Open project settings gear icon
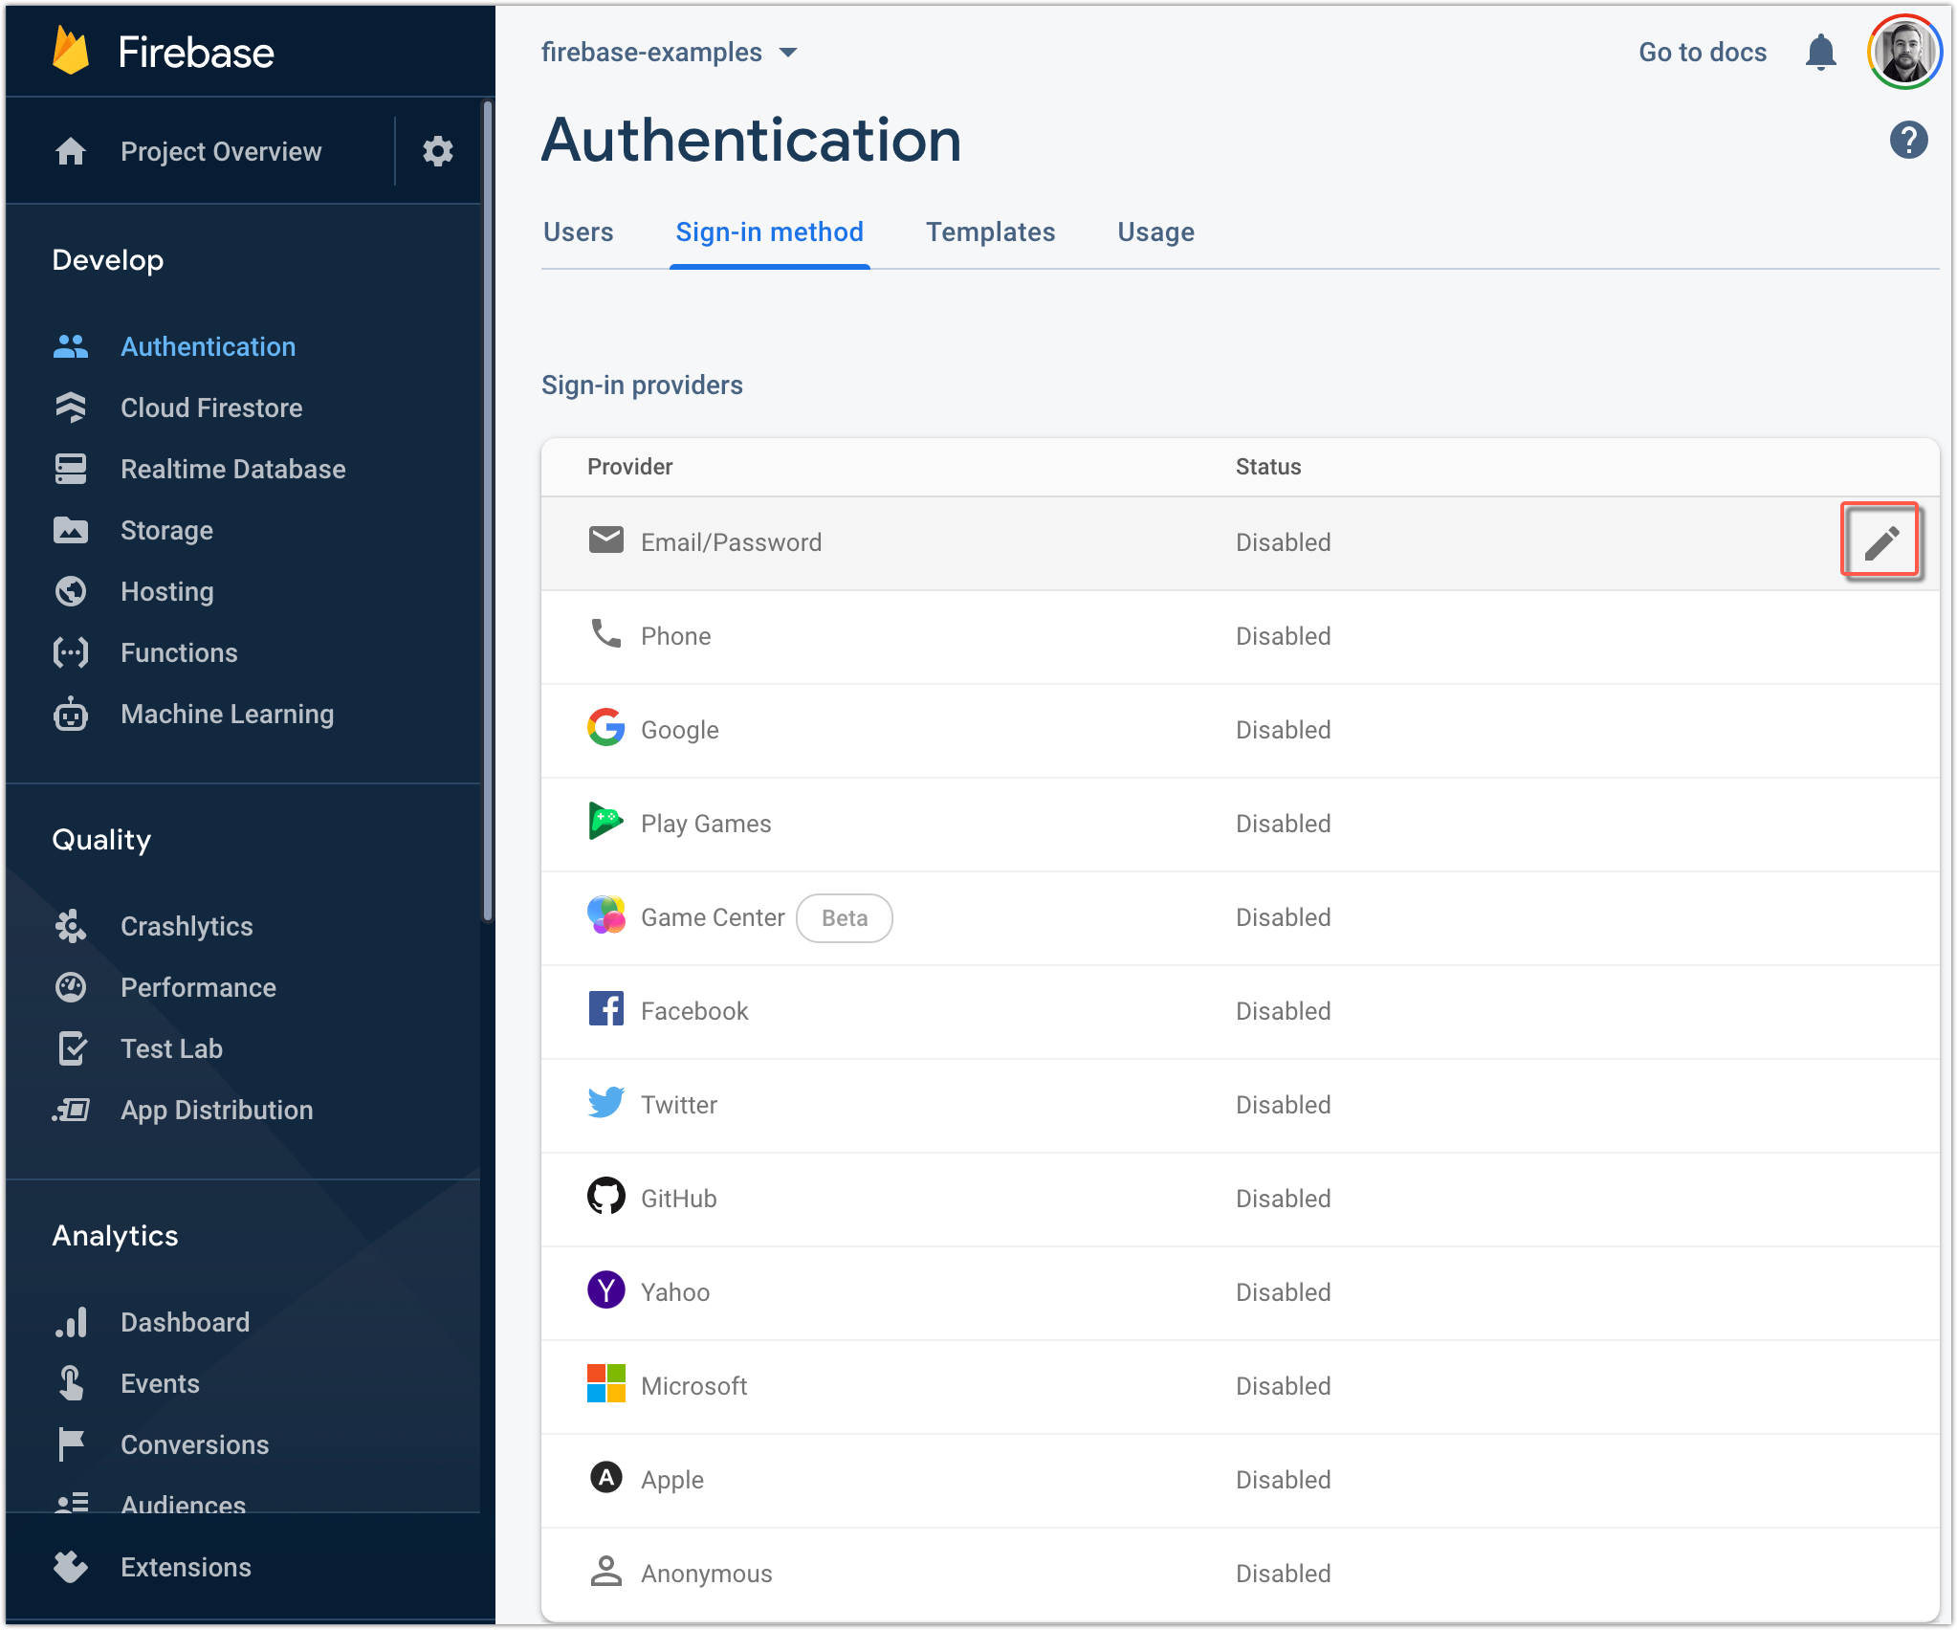 [438, 151]
